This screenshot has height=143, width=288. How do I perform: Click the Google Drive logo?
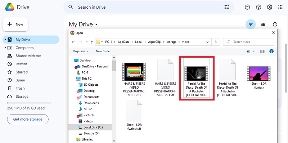10,7
